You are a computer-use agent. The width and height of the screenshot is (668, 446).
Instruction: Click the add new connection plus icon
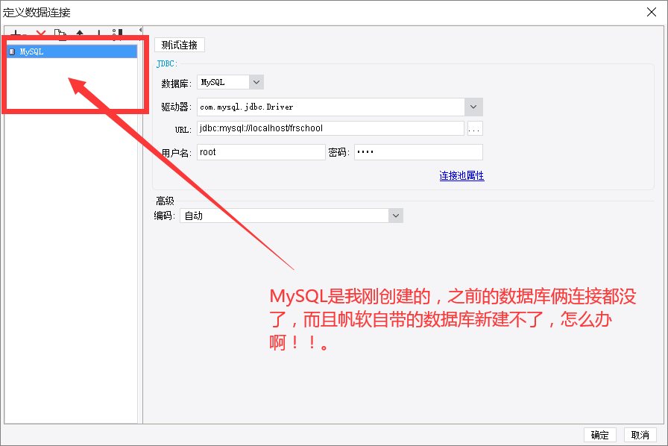16,34
